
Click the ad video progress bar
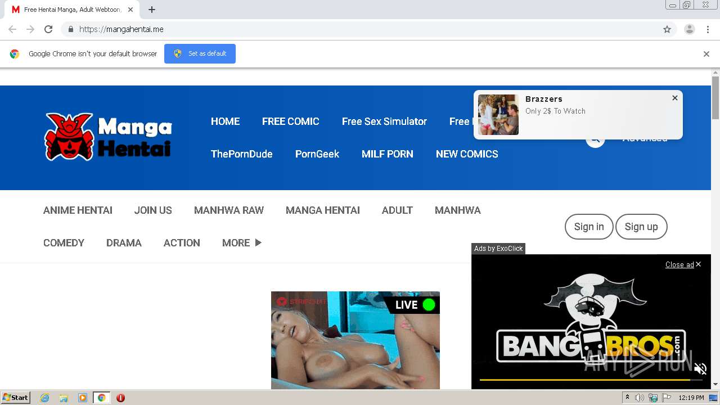[x=591, y=380]
